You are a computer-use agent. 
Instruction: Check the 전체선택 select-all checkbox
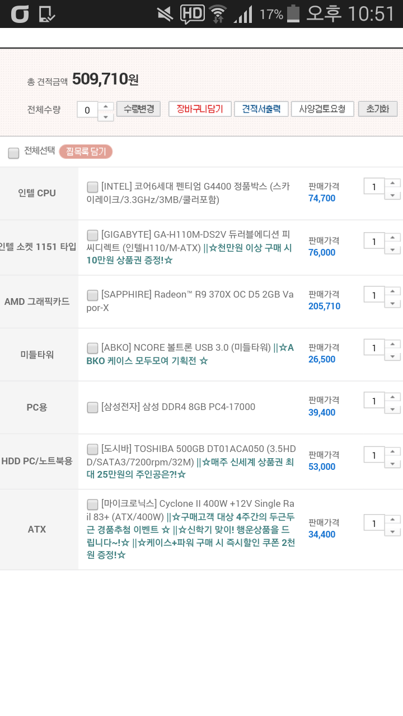[13, 153]
